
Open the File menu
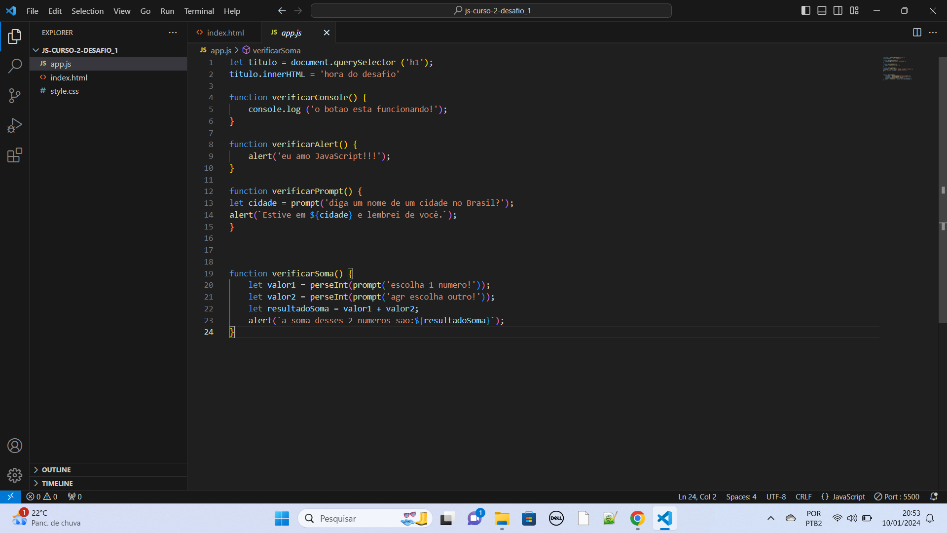[33, 11]
